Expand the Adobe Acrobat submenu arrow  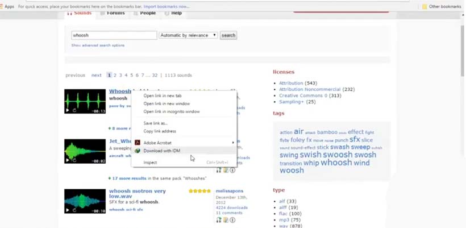(233, 142)
